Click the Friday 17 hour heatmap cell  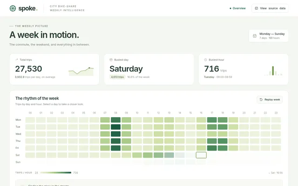[212, 148]
